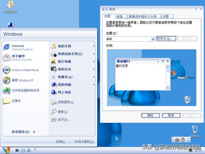Click 关闭计算机 shut down
Screen dimensions: 205x154
pos(84,141)
